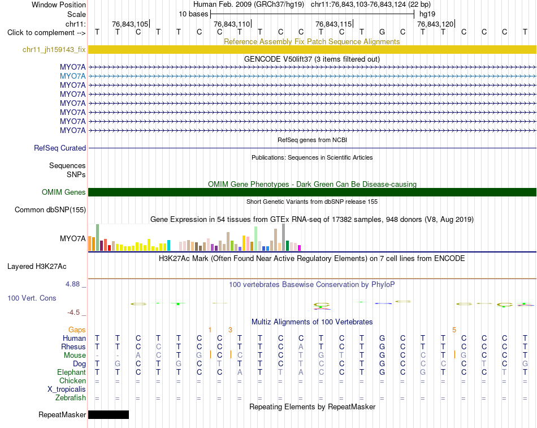Click the Window Position label
The height and width of the screenshot is (428, 537).
point(59,5)
